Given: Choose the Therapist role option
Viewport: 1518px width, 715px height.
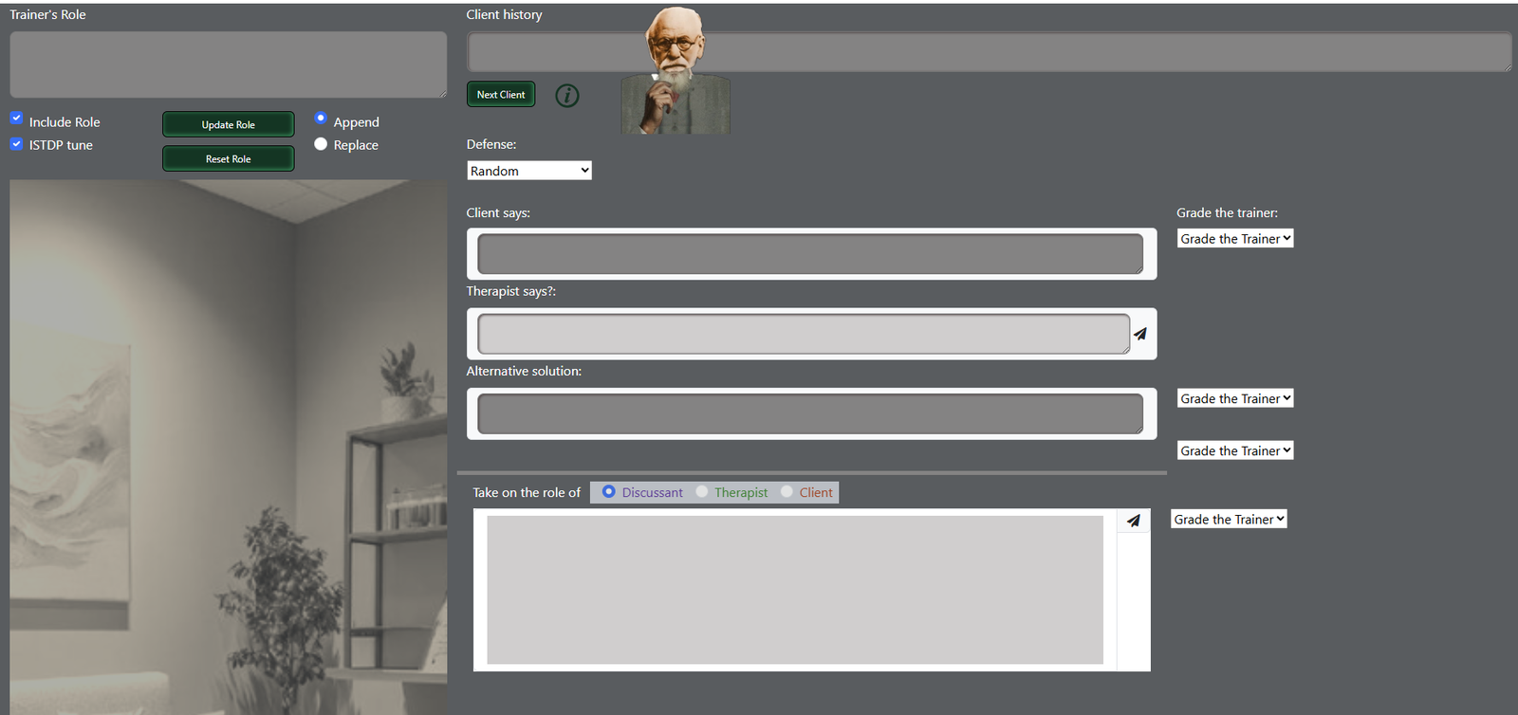Looking at the screenshot, I should click(x=702, y=491).
